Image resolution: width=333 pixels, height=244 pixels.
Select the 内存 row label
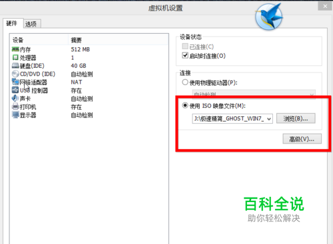(x=25, y=49)
